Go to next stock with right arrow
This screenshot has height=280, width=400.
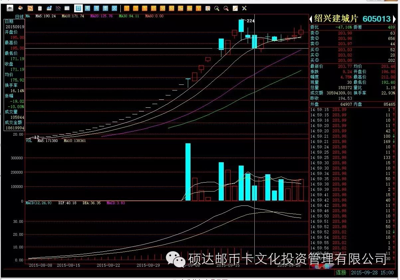pyautogui.click(x=395, y=19)
